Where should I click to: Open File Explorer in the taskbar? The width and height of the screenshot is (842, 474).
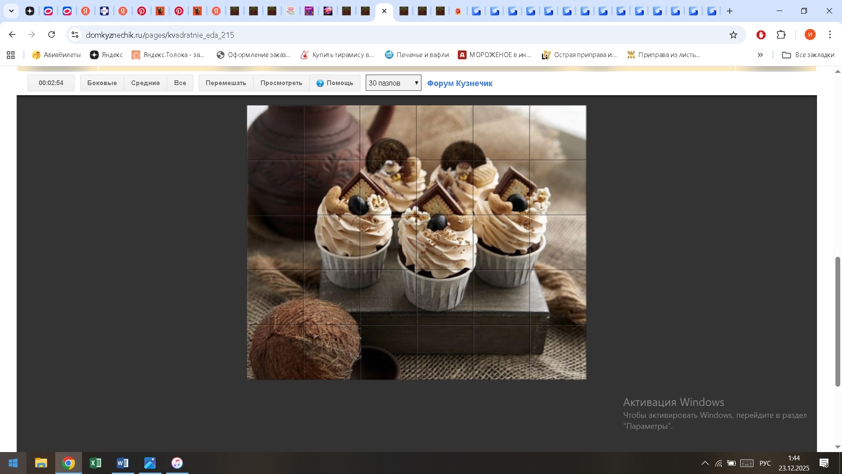(x=41, y=463)
